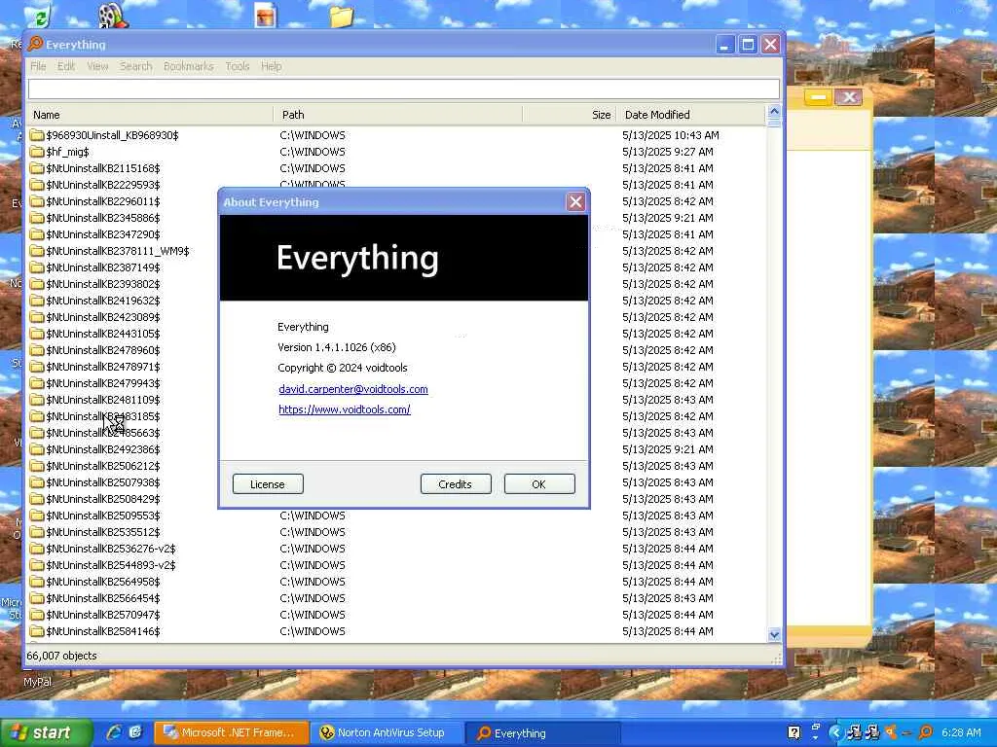This screenshot has height=747, width=997.
Task: Click the picture file desktop icon
Action: coord(265,16)
